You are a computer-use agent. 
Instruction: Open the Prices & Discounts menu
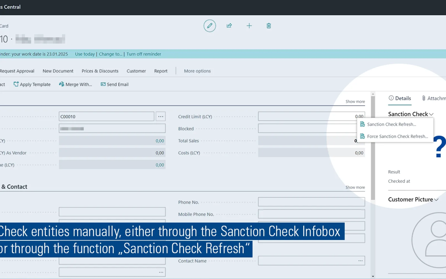tap(100, 71)
